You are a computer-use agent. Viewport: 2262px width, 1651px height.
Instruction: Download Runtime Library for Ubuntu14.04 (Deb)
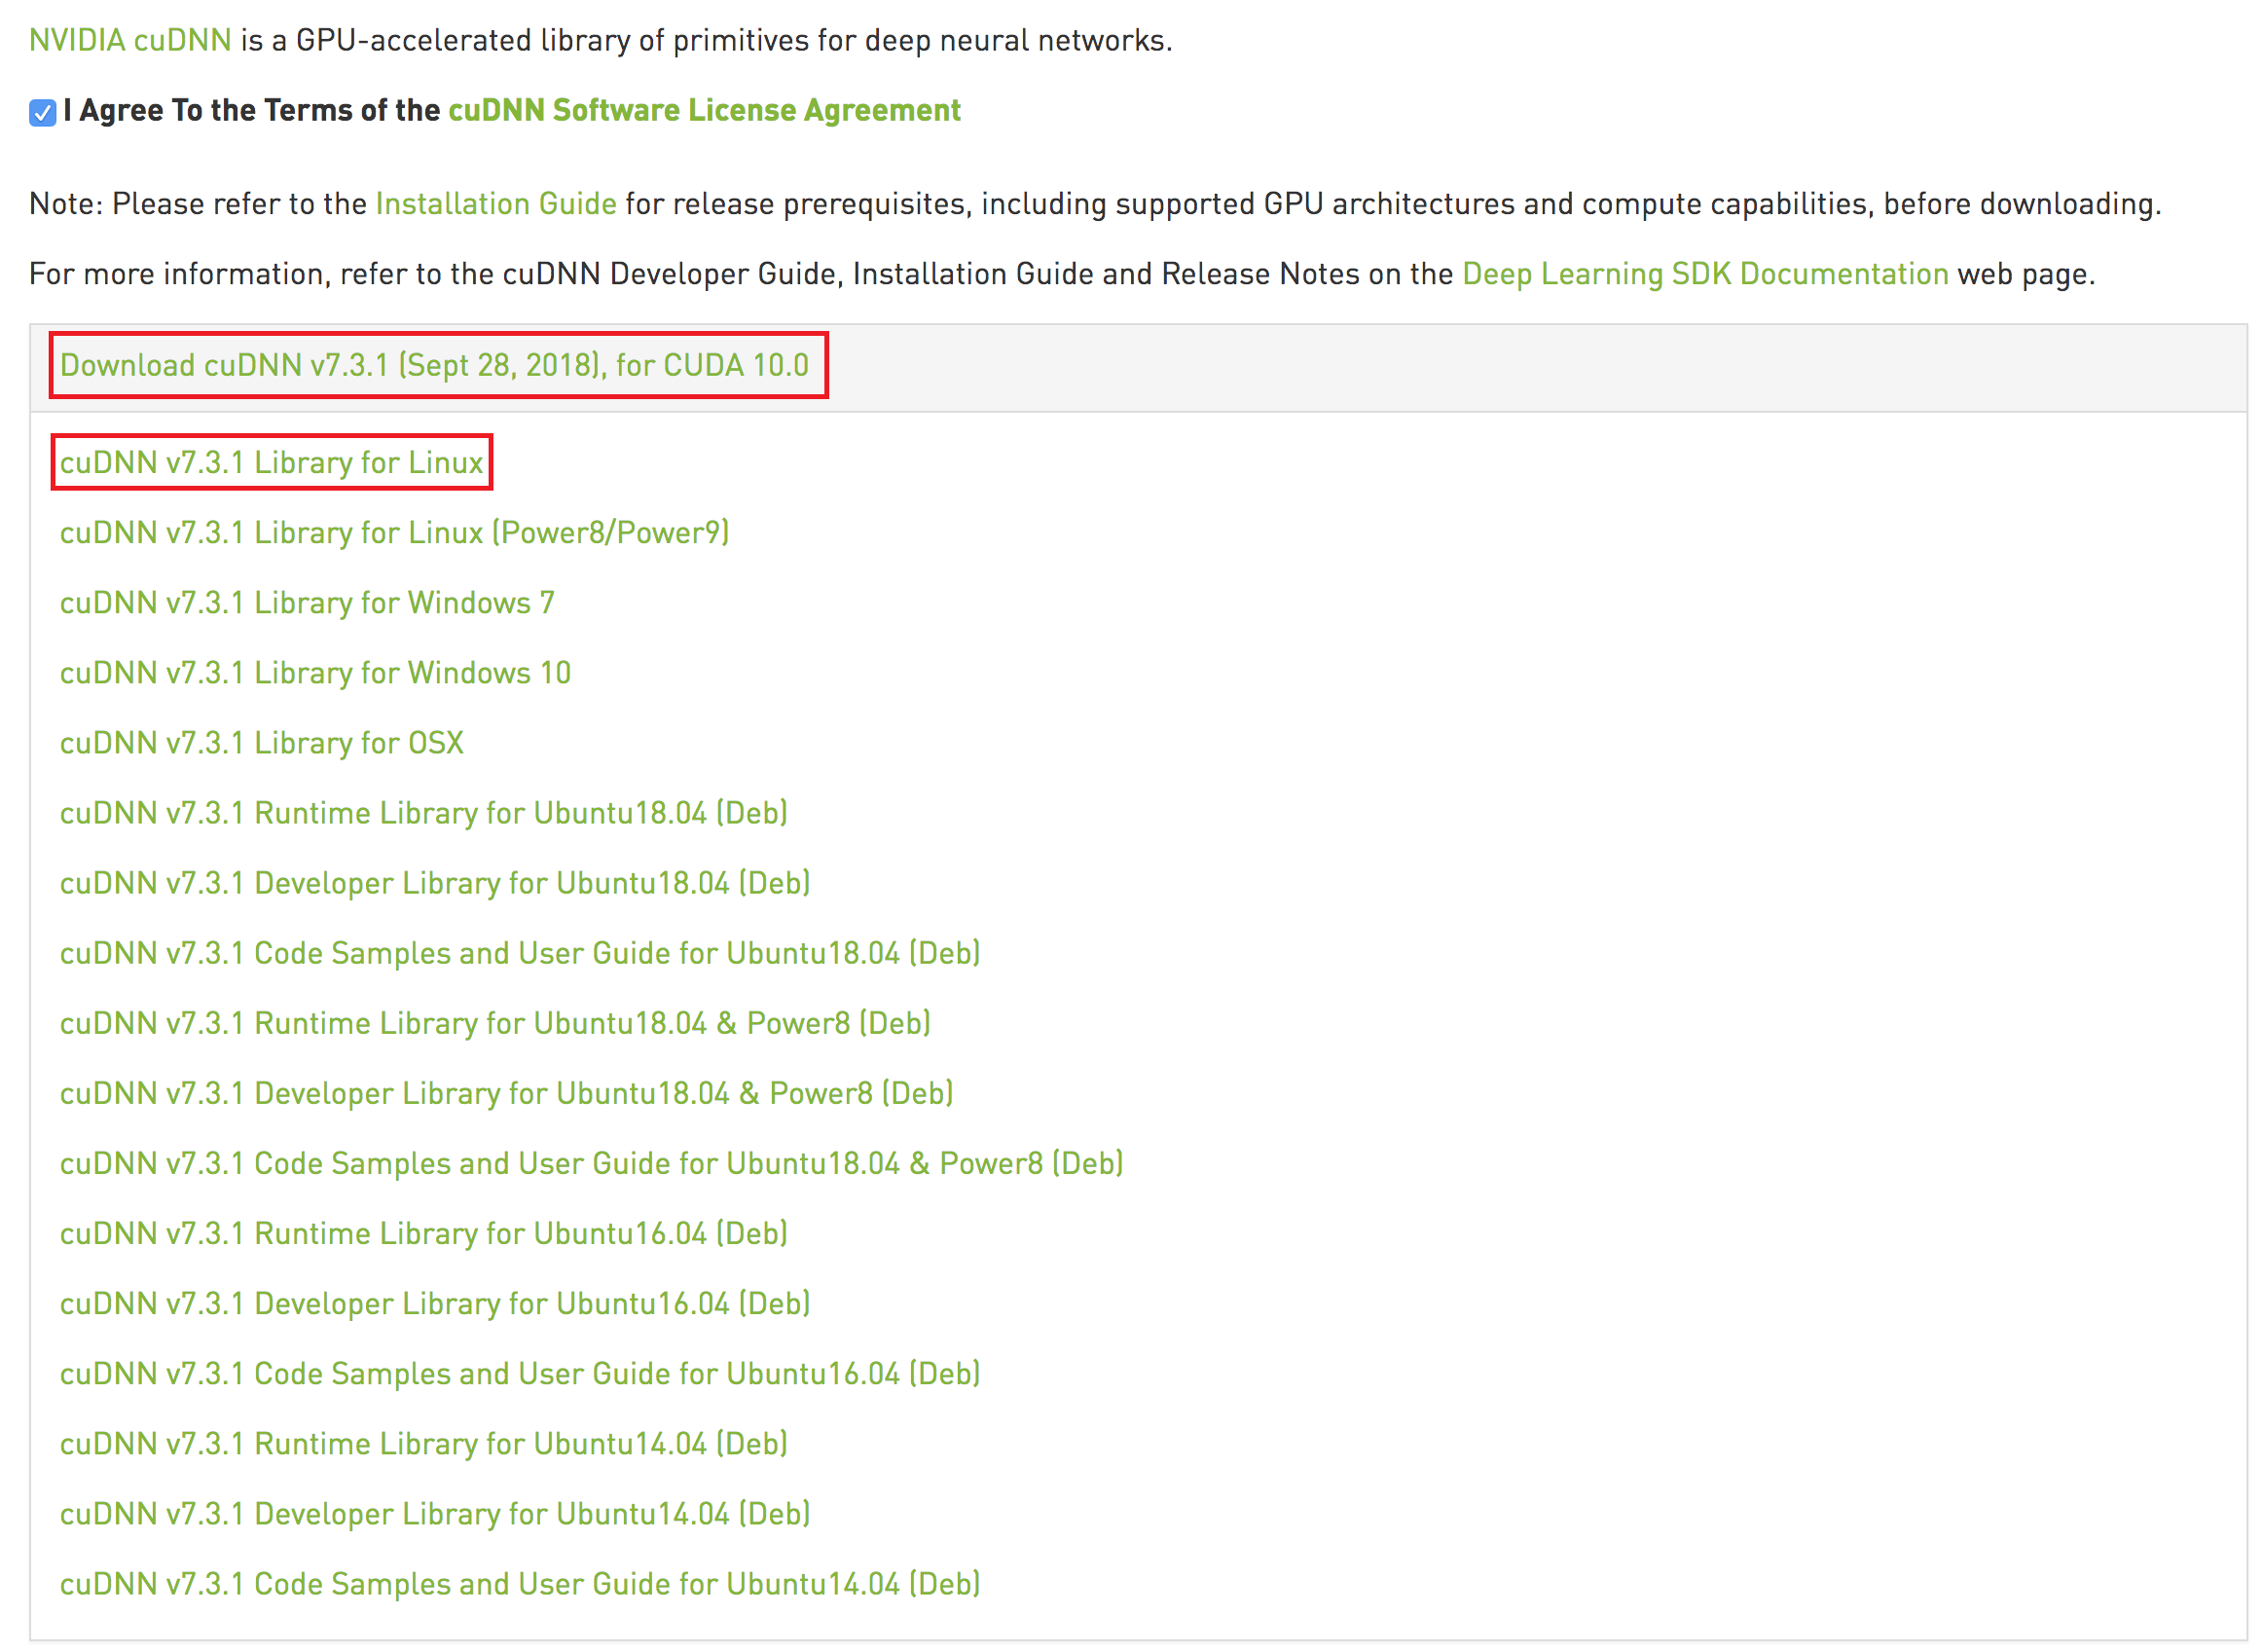423,1443
